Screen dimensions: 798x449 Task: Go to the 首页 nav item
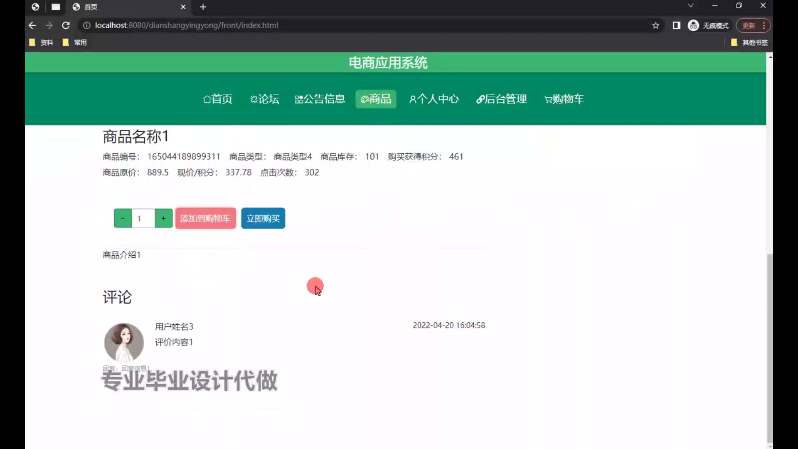217,99
